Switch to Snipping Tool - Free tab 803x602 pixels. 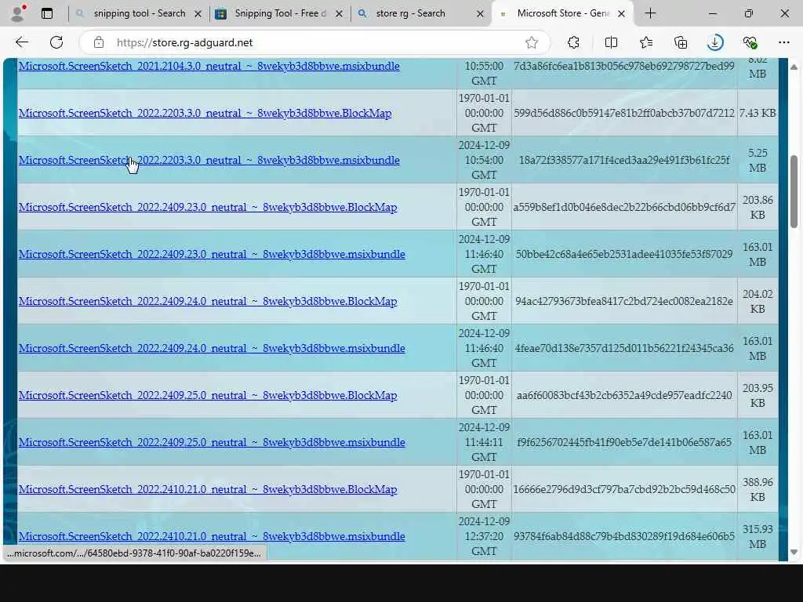(280, 13)
